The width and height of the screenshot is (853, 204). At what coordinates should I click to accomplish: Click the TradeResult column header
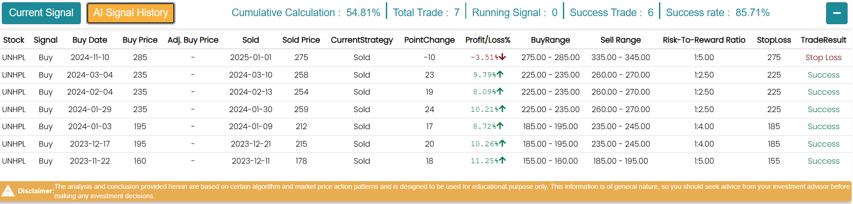click(x=823, y=40)
